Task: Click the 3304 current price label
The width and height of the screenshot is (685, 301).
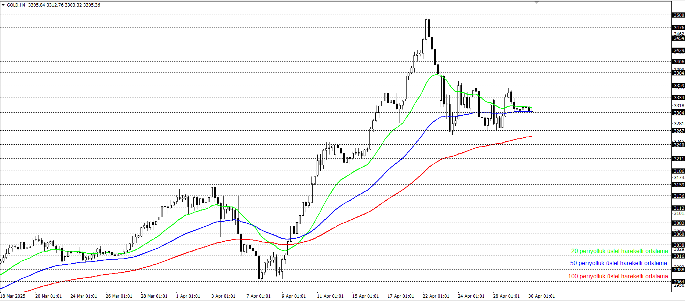Action: pos(678,113)
